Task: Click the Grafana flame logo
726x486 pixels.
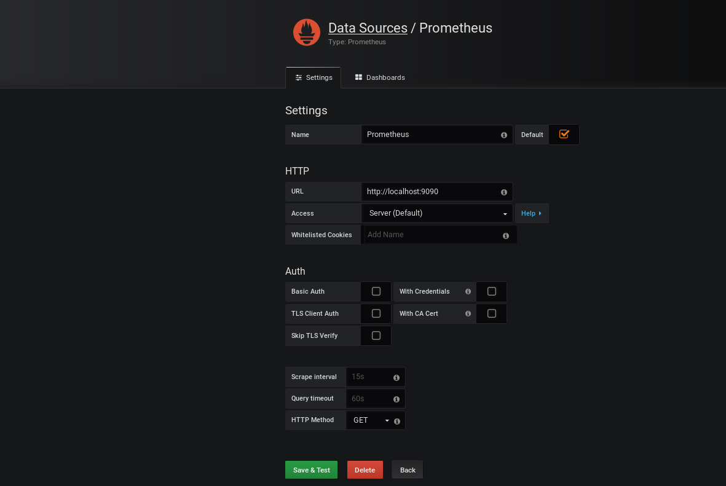Action: (x=306, y=32)
